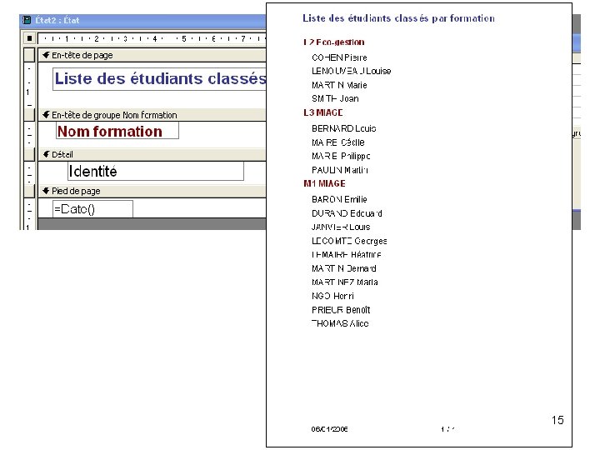Click the horizontal ruler above the report design
Image resolution: width=600 pixels, height=450 pixels.
tap(152, 38)
